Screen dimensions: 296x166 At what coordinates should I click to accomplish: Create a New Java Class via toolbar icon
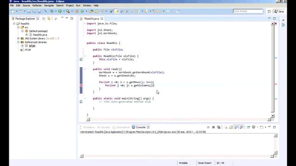(x=82, y=11)
